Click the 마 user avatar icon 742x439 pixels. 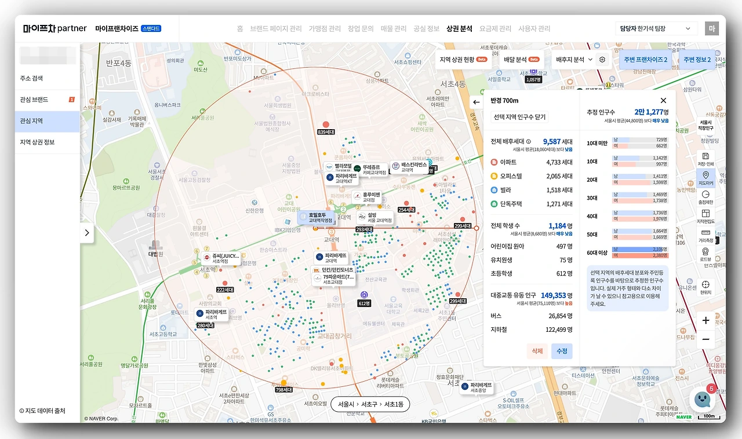pyautogui.click(x=711, y=28)
